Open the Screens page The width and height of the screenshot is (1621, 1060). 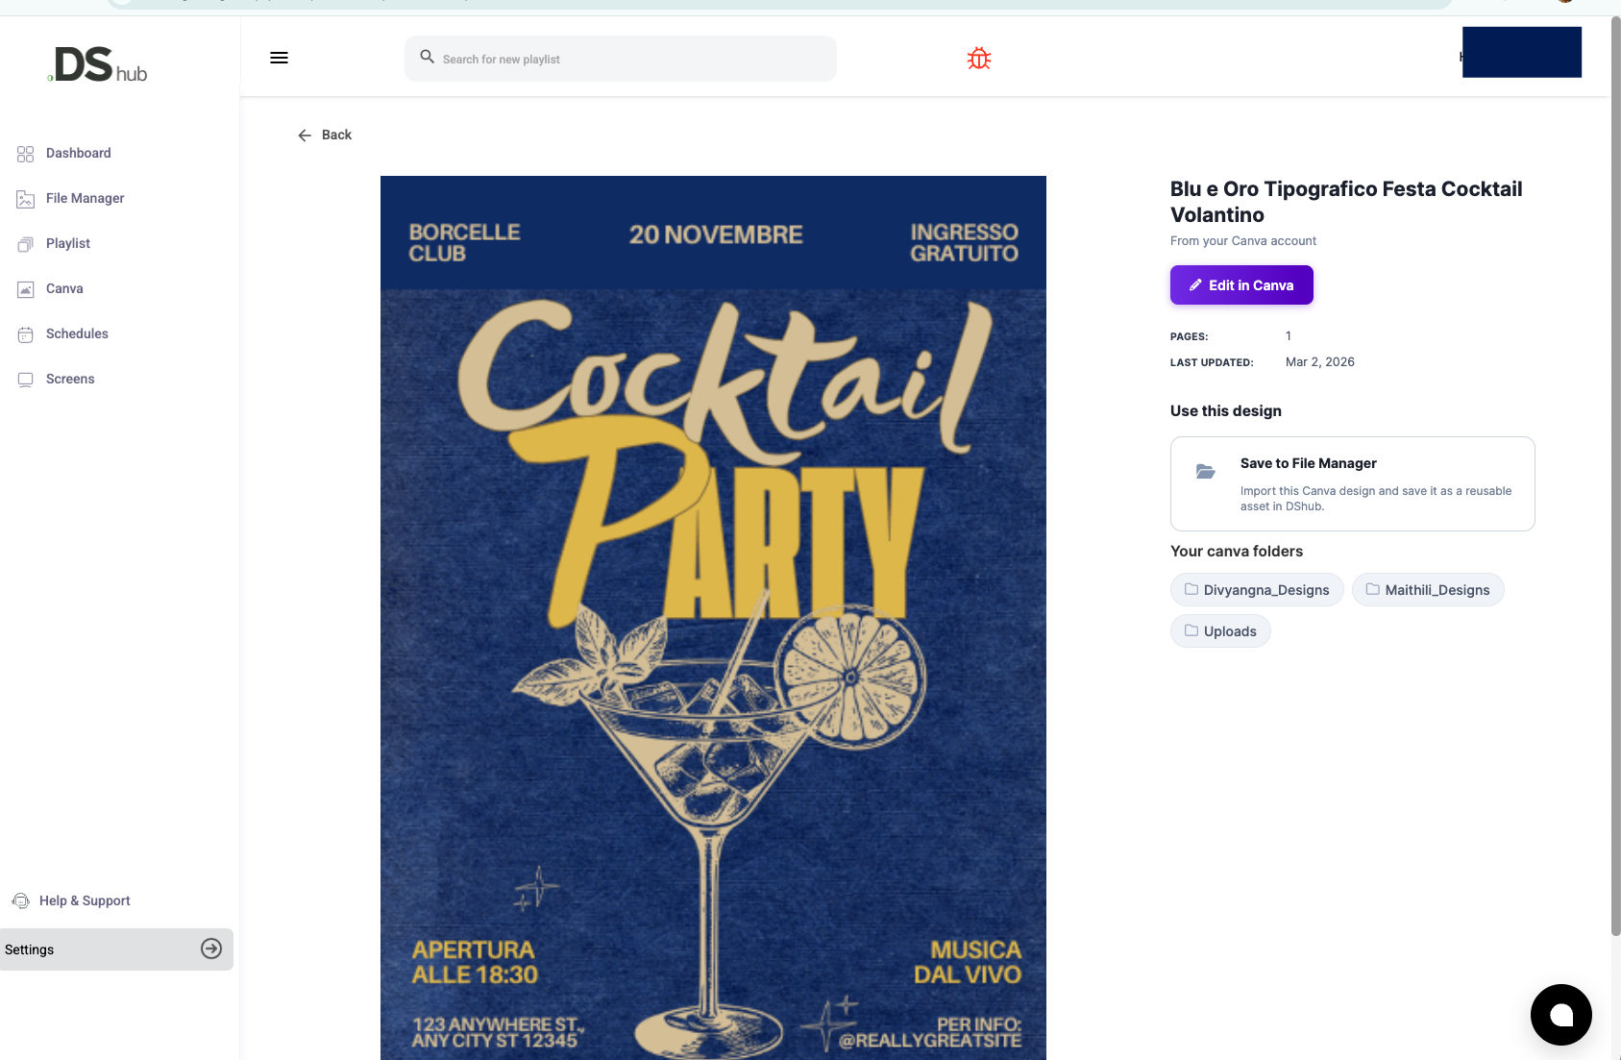(x=70, y=379)
